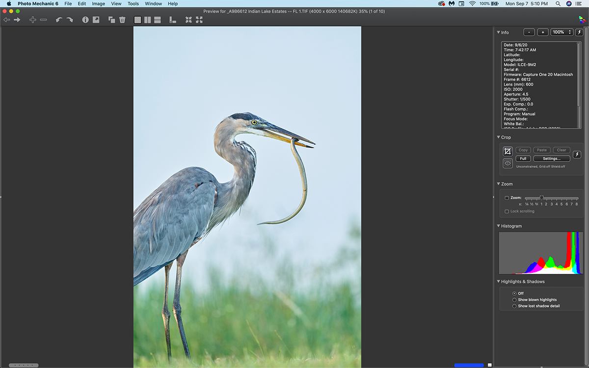589x368 pixels.
Task: Switch to side-by-side preview layout
Action: click(x=148, y=20)
